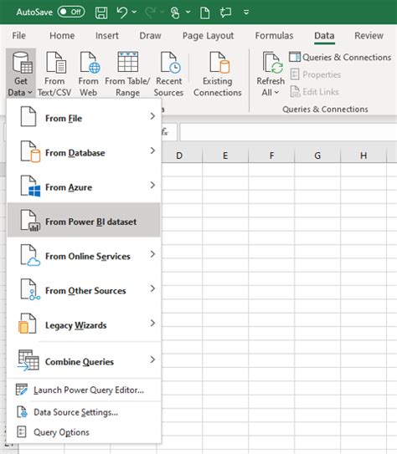Click the chevron beside From Azure
Viewport: 397px width, 454px height.
pos(152,185)
